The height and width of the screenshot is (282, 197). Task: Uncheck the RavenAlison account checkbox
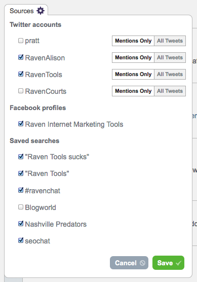(x=21, y=57)
